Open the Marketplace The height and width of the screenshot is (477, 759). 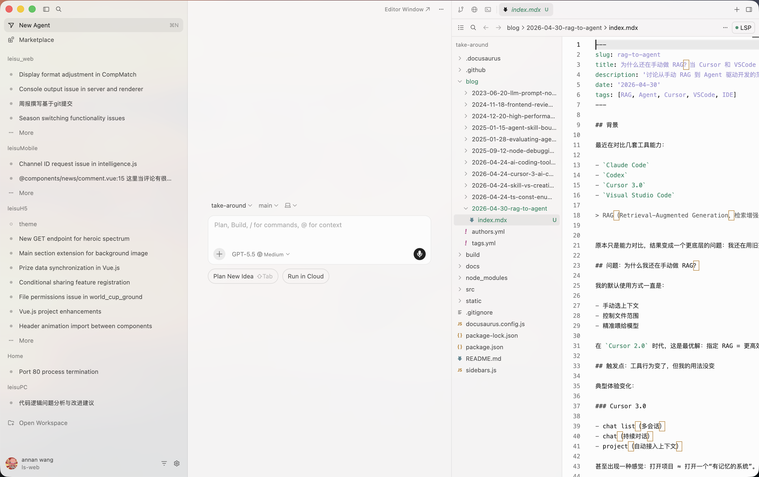click(x=94, y=40)
